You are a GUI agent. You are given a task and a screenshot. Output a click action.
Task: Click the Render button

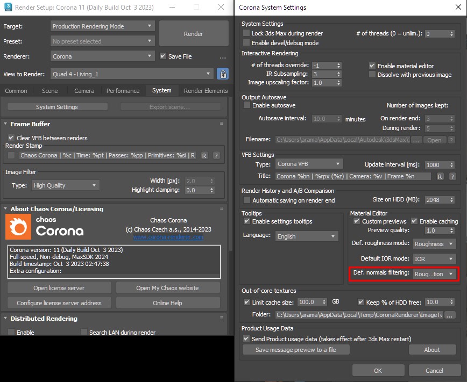click(x=194, y=33)
